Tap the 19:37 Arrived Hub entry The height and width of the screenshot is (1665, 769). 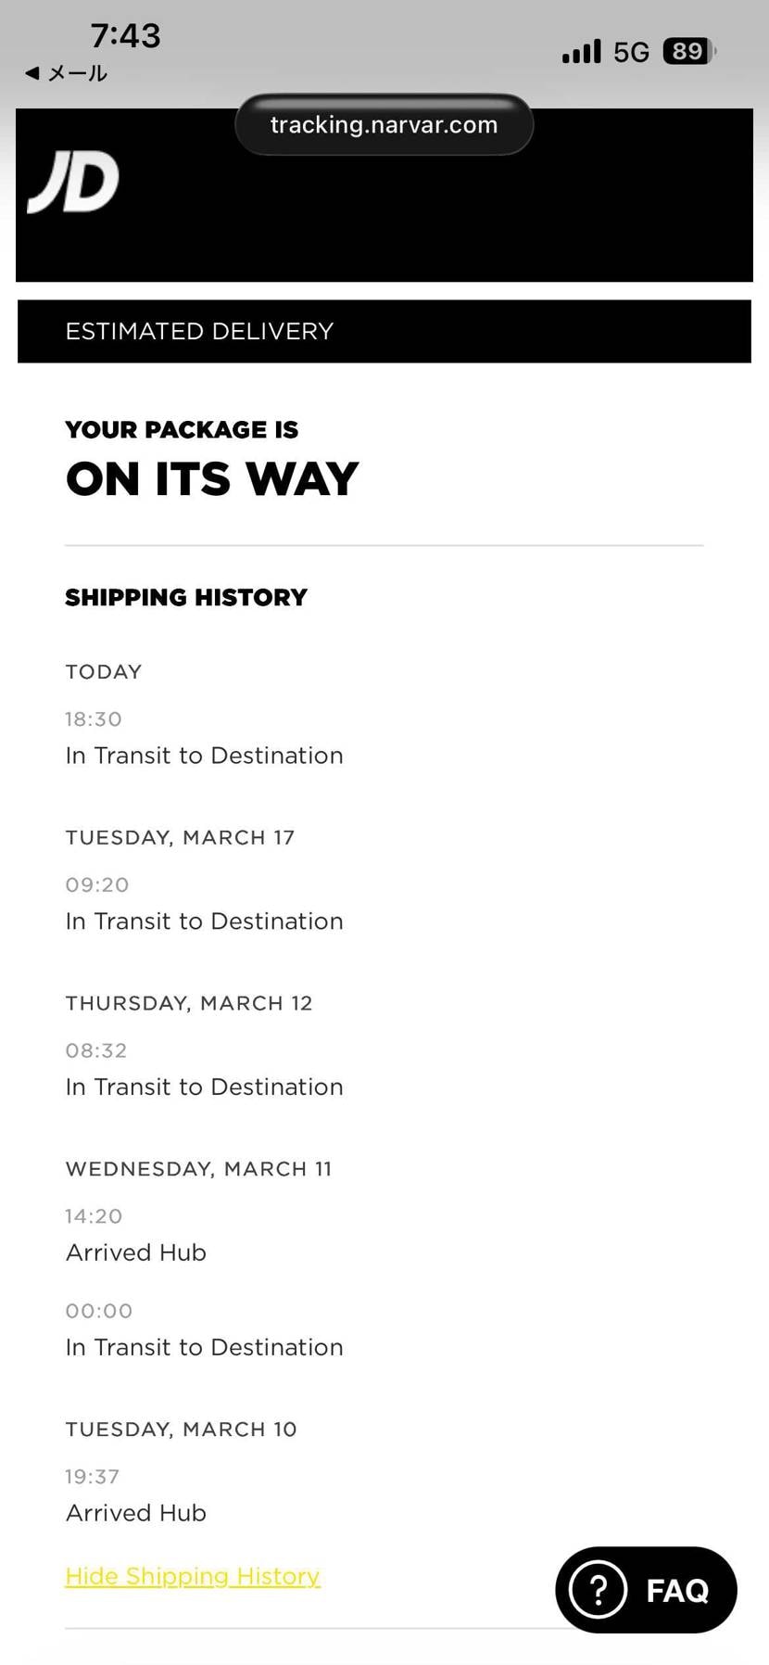coord(136,1512)
